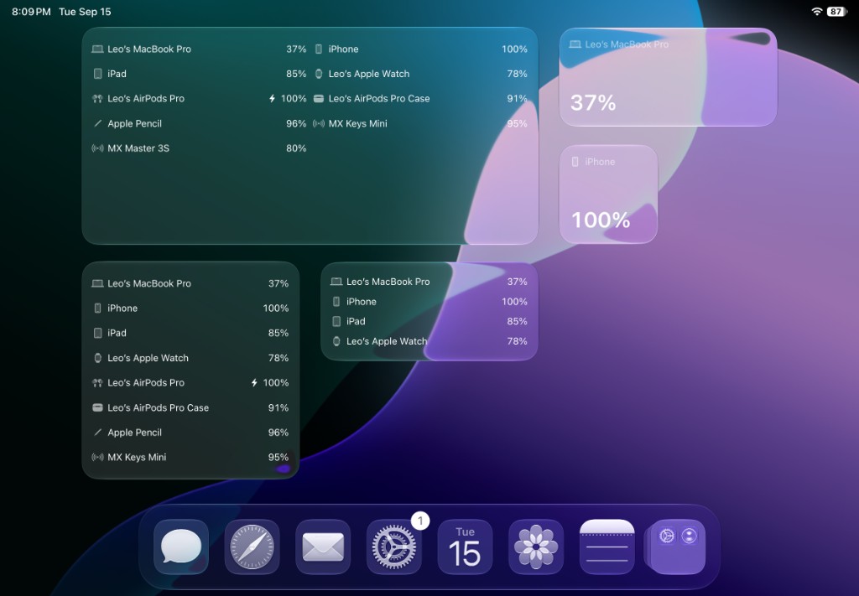The height and width of the screenshot is (596, 859).
Task: Open Calendar showing Tue 15
Action: point(465,547)
